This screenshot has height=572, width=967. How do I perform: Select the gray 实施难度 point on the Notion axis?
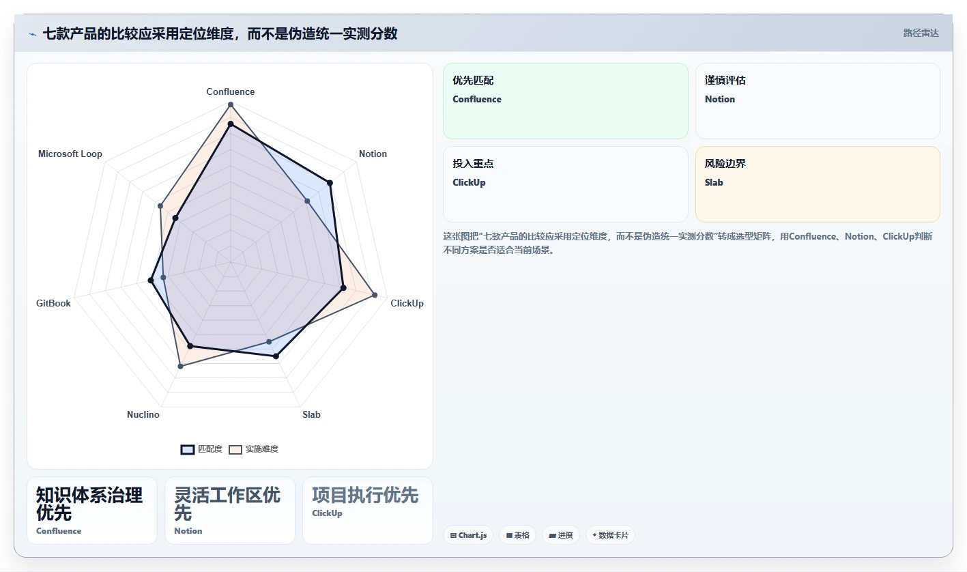click(x=307, y=201)
